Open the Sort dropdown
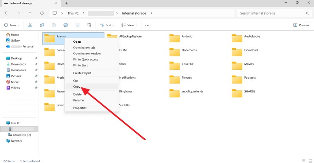 coord(107,25)
